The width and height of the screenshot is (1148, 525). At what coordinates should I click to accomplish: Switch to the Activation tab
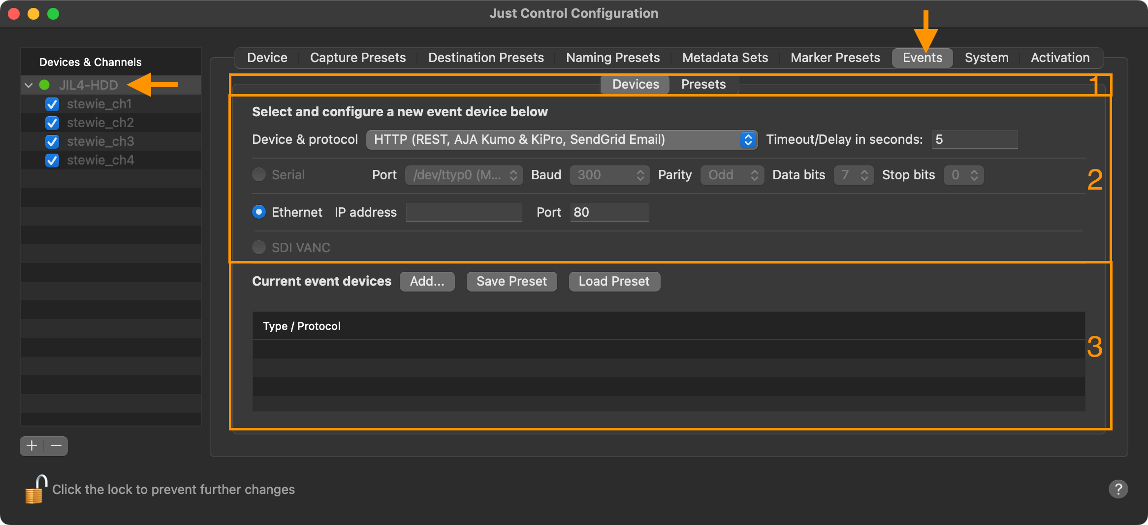click(x=1060, y=58)
